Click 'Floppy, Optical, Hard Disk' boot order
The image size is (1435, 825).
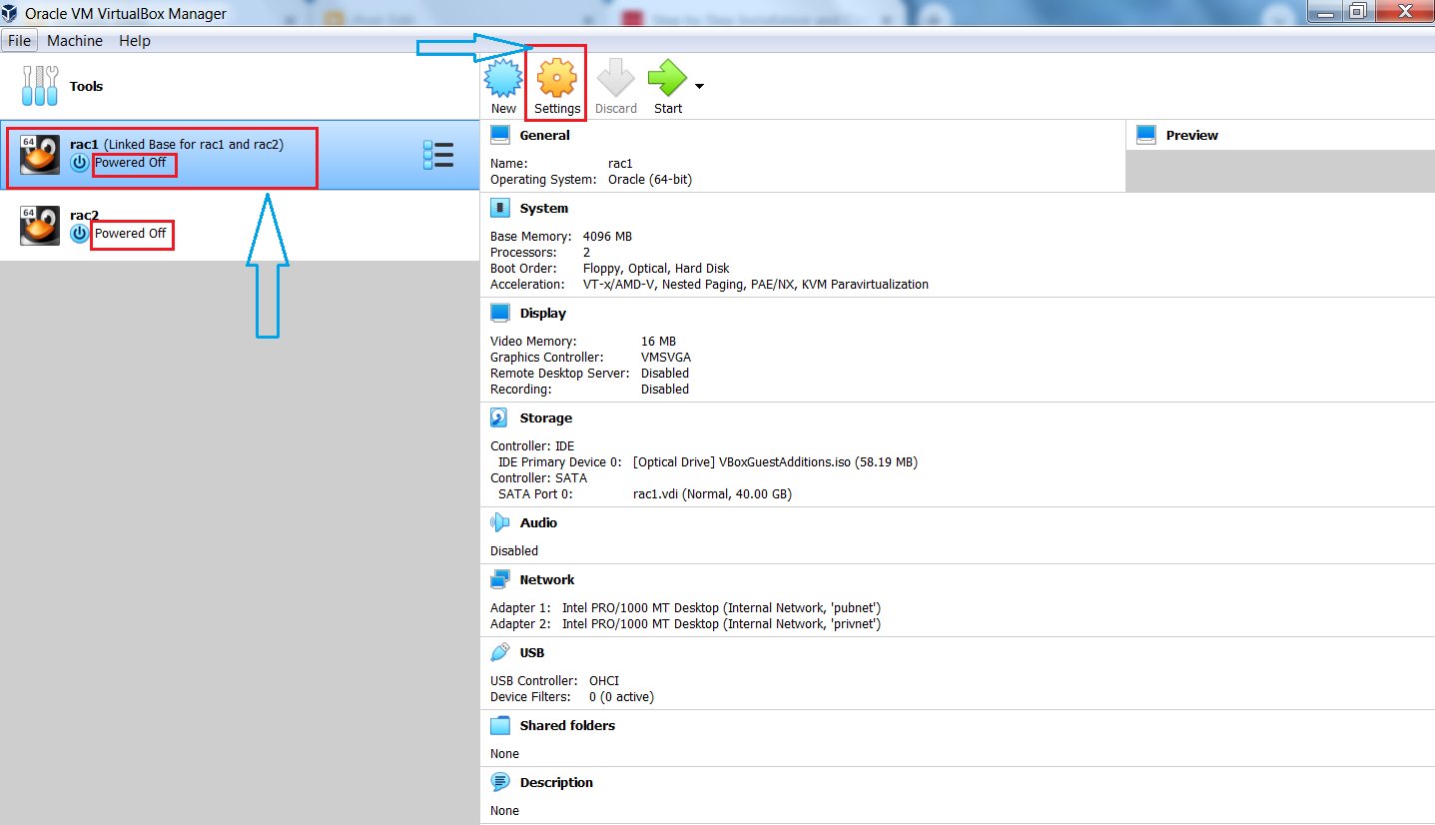click(656, 269)
